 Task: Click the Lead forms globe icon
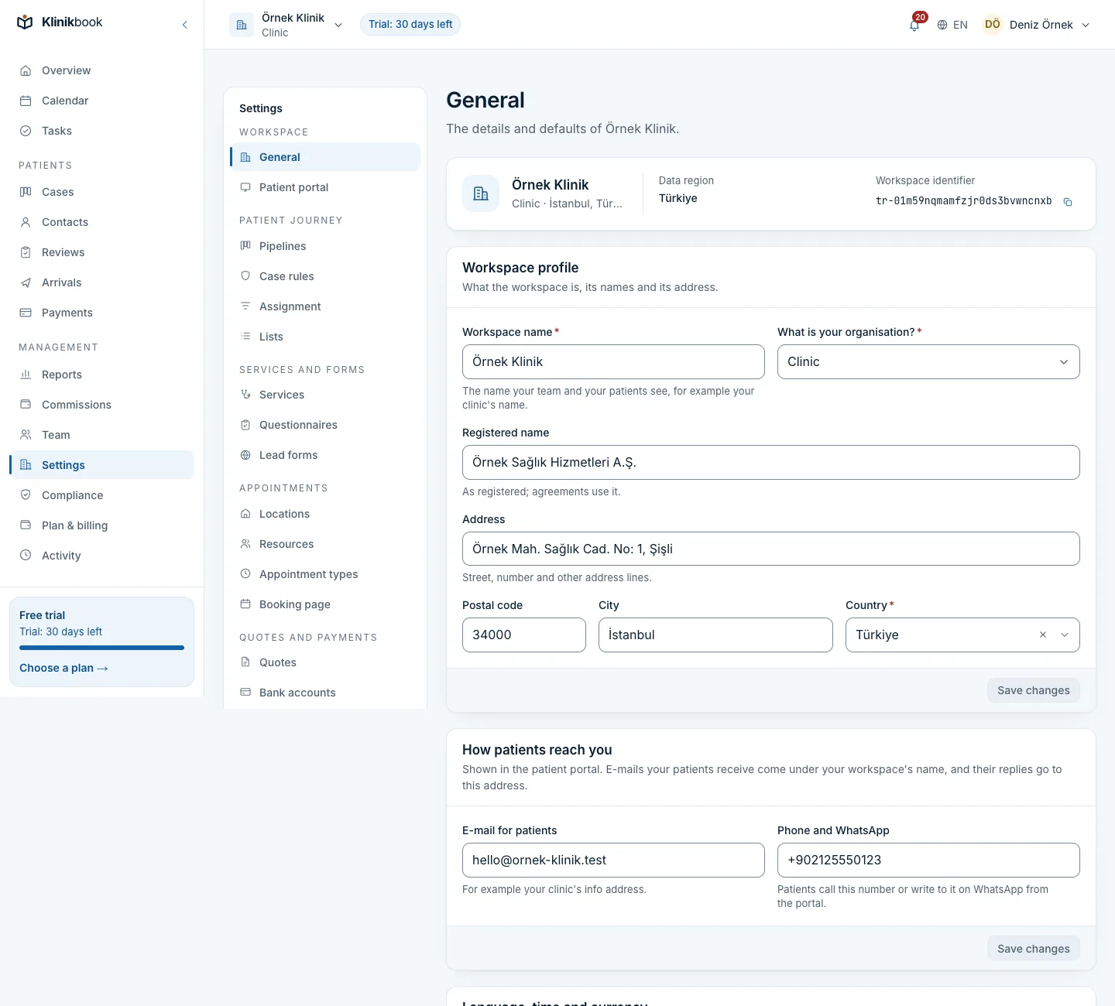245,455
